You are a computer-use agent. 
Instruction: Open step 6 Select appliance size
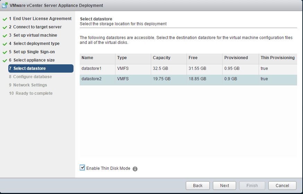click(32, 60)
